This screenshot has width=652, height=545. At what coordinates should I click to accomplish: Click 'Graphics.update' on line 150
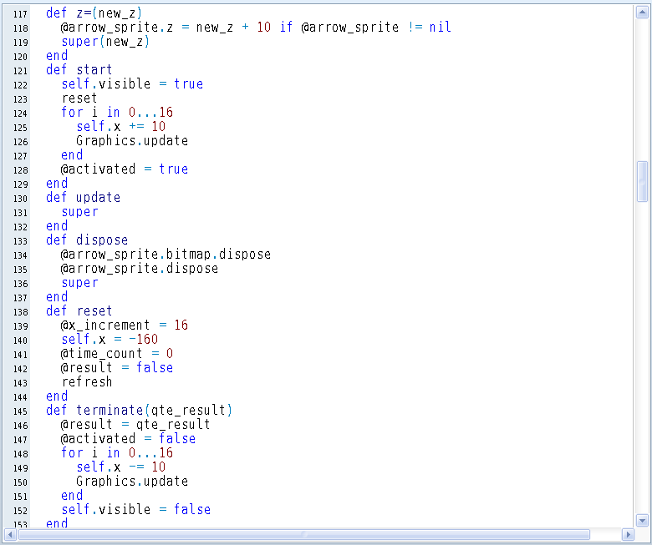coord(132,481)
